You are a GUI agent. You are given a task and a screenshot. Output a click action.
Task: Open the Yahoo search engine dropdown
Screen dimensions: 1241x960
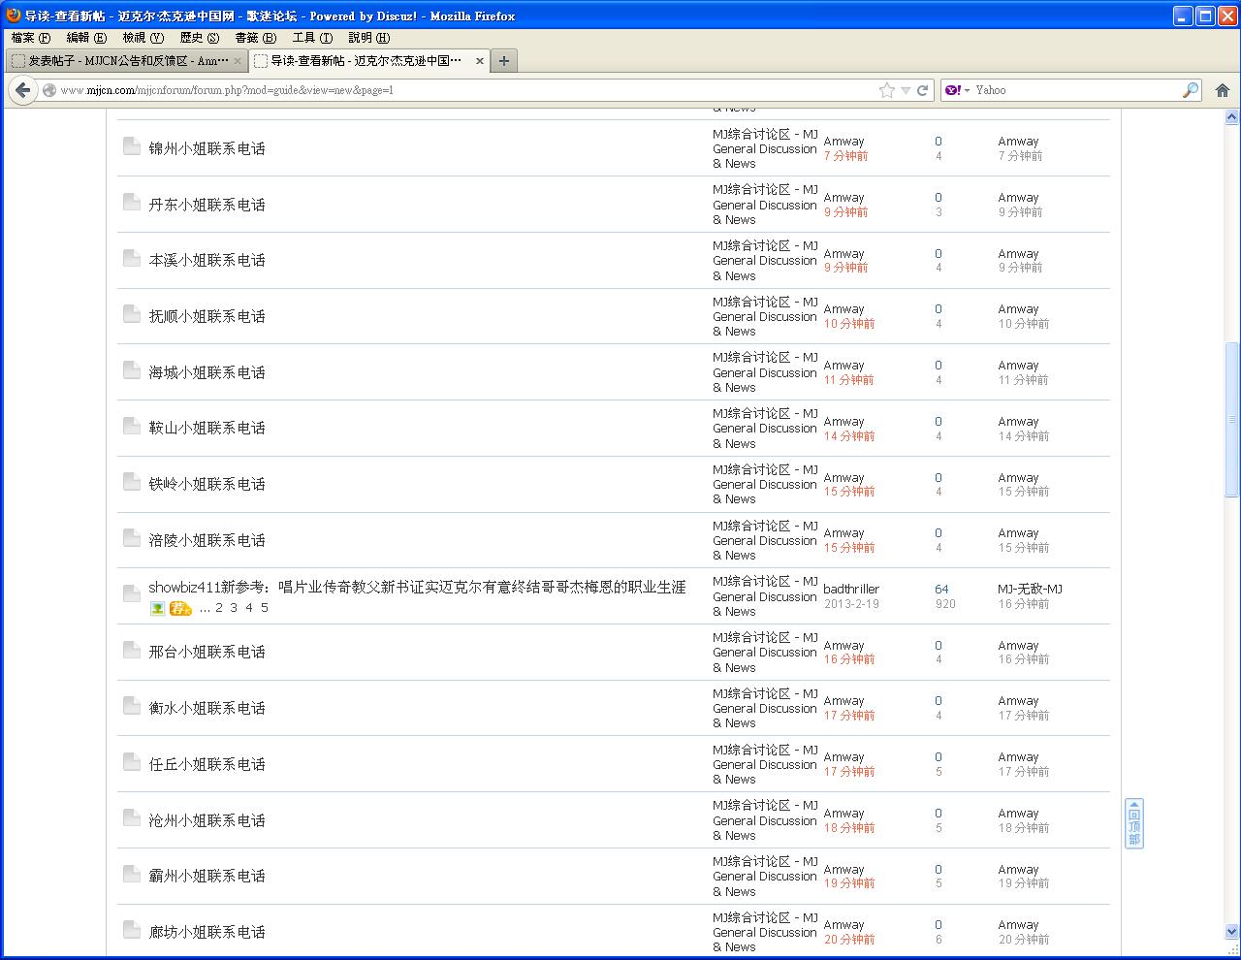[957, 90]
